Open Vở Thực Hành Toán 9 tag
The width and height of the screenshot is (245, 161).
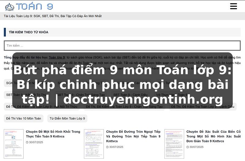coord(172,95)
